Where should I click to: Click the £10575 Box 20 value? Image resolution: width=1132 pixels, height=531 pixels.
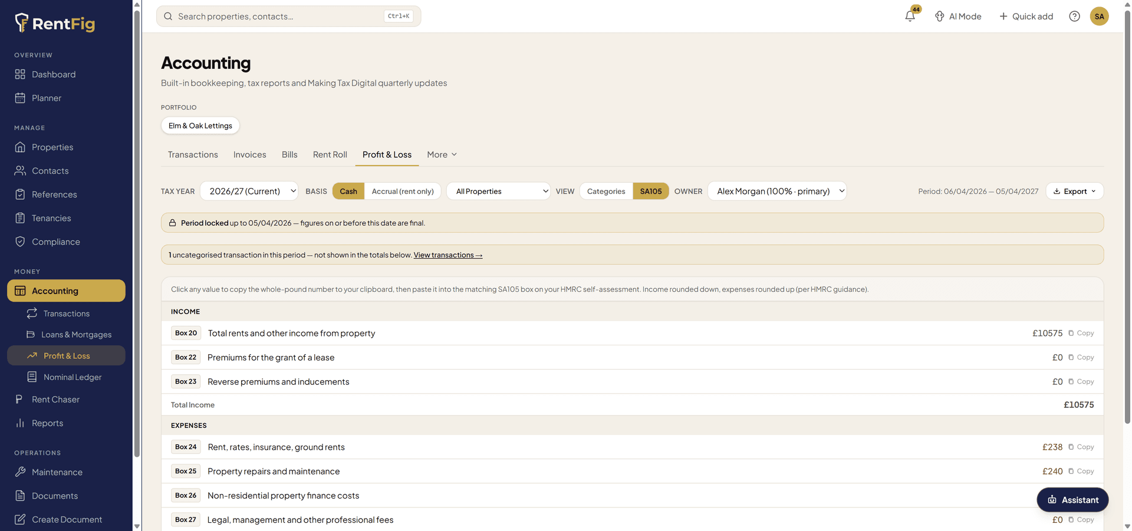tap(1047, 333)
